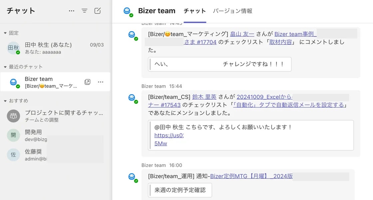Open the 開発用 chat

coord(55,135)
